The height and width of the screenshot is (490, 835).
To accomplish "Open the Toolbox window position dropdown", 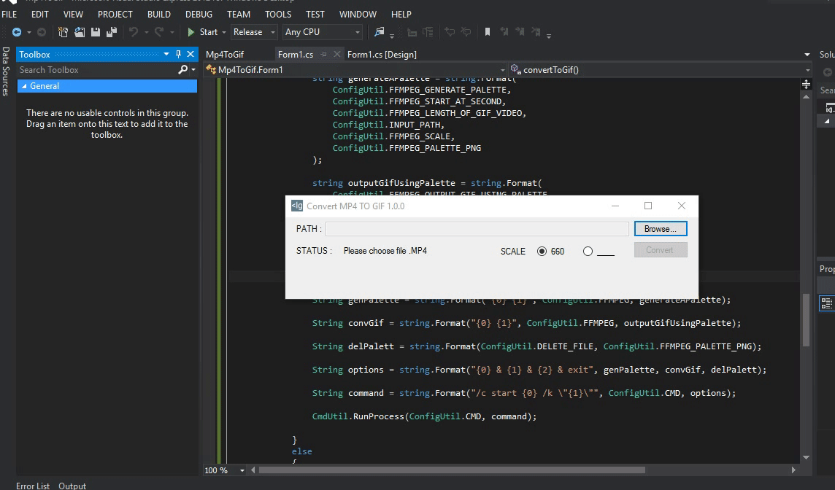I will click(x=166, y=54).
